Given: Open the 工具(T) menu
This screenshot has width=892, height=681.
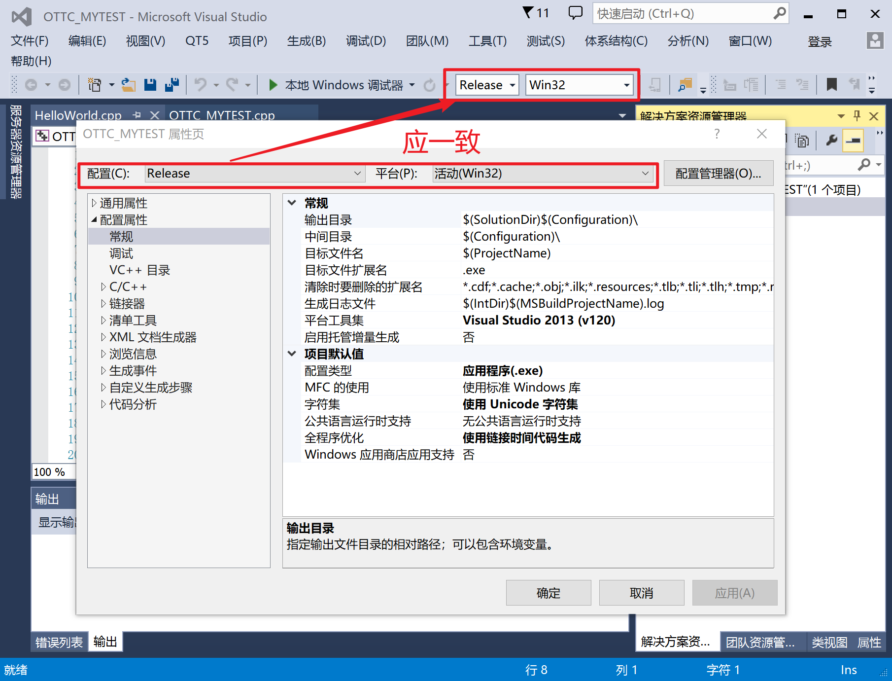Looking at the screenshot, I should (487, 41).
